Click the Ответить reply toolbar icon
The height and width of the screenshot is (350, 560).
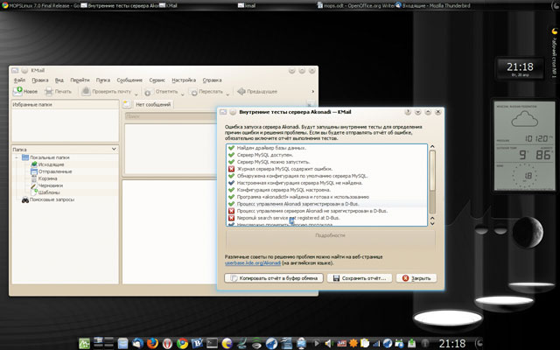point(148,92)
